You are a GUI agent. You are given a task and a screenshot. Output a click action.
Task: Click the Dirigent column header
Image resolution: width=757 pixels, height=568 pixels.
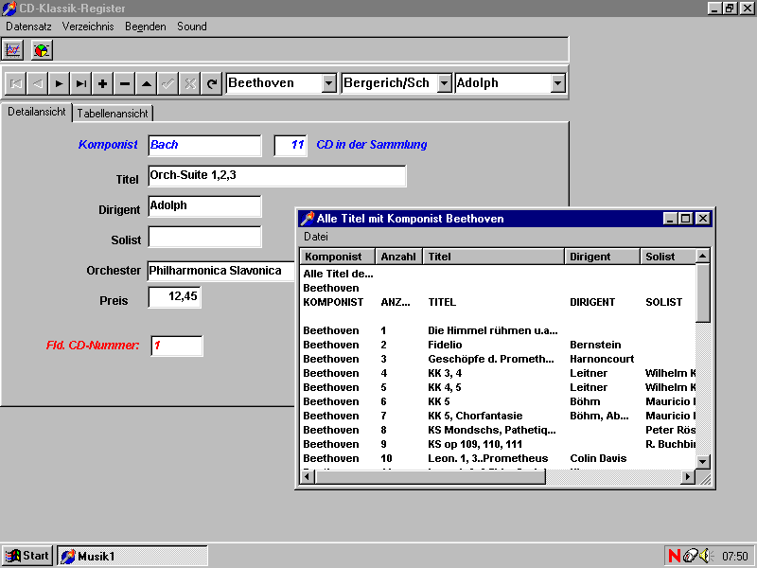coord(601,257)
